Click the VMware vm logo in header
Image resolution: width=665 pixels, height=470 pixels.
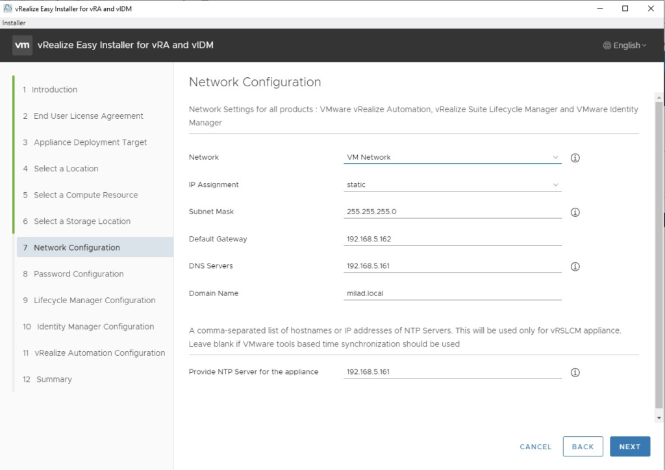(x=23, y=45)
